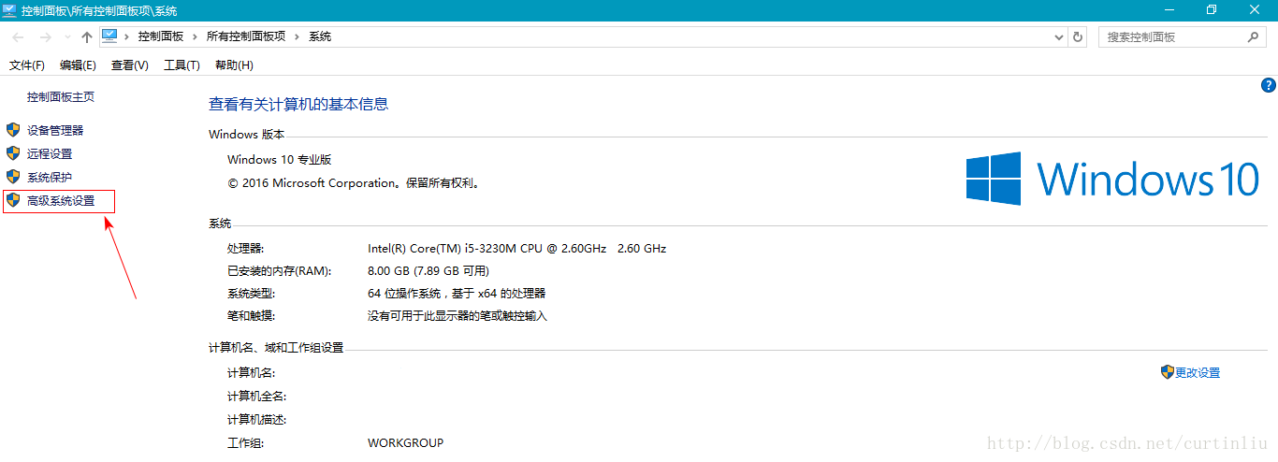Click 更改设置 link
The image size is (1278, 462).
tap(1198, 372)
